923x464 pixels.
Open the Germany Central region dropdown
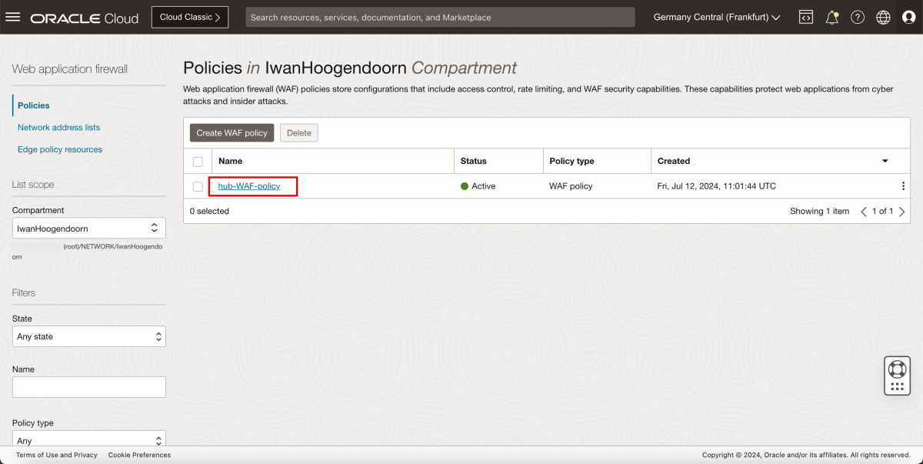point(715,16)
